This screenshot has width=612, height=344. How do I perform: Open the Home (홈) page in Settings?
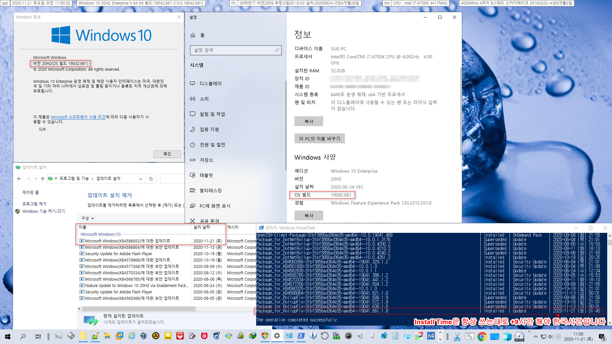(198, 35)
